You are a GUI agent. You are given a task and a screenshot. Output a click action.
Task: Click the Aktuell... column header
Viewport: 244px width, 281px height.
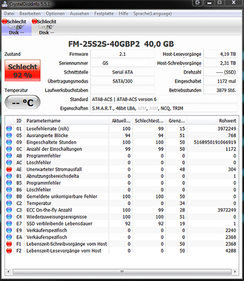(121, 121)
